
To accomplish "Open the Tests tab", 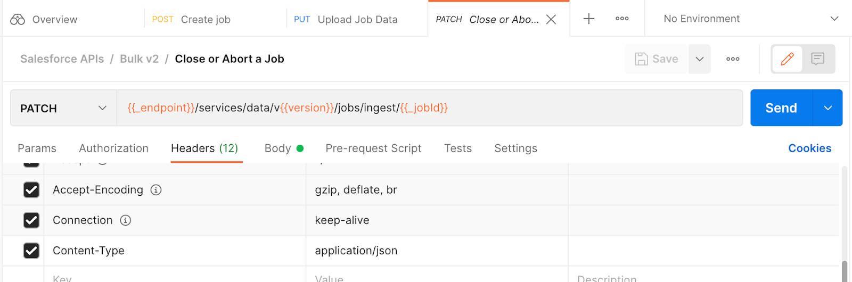I will [x=458, y=148].
